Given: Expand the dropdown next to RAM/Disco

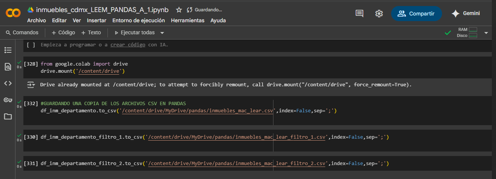Looking at the screenshot, I should click(x=485, y=33).
